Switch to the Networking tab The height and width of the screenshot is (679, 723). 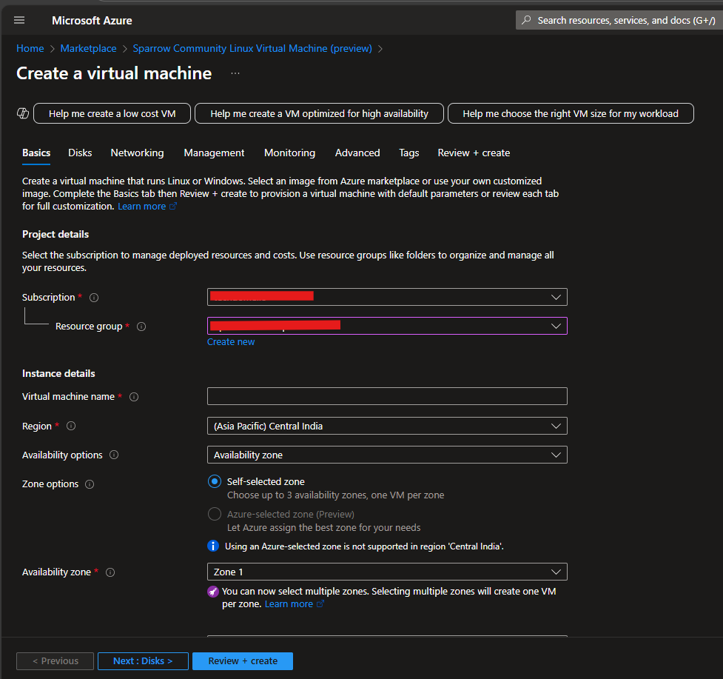(x=137, y=153)
